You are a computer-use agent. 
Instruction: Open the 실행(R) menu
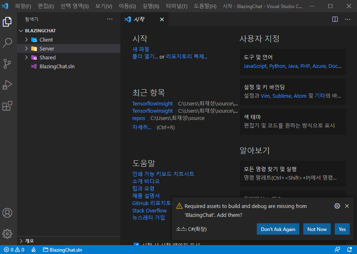point(151,6)
